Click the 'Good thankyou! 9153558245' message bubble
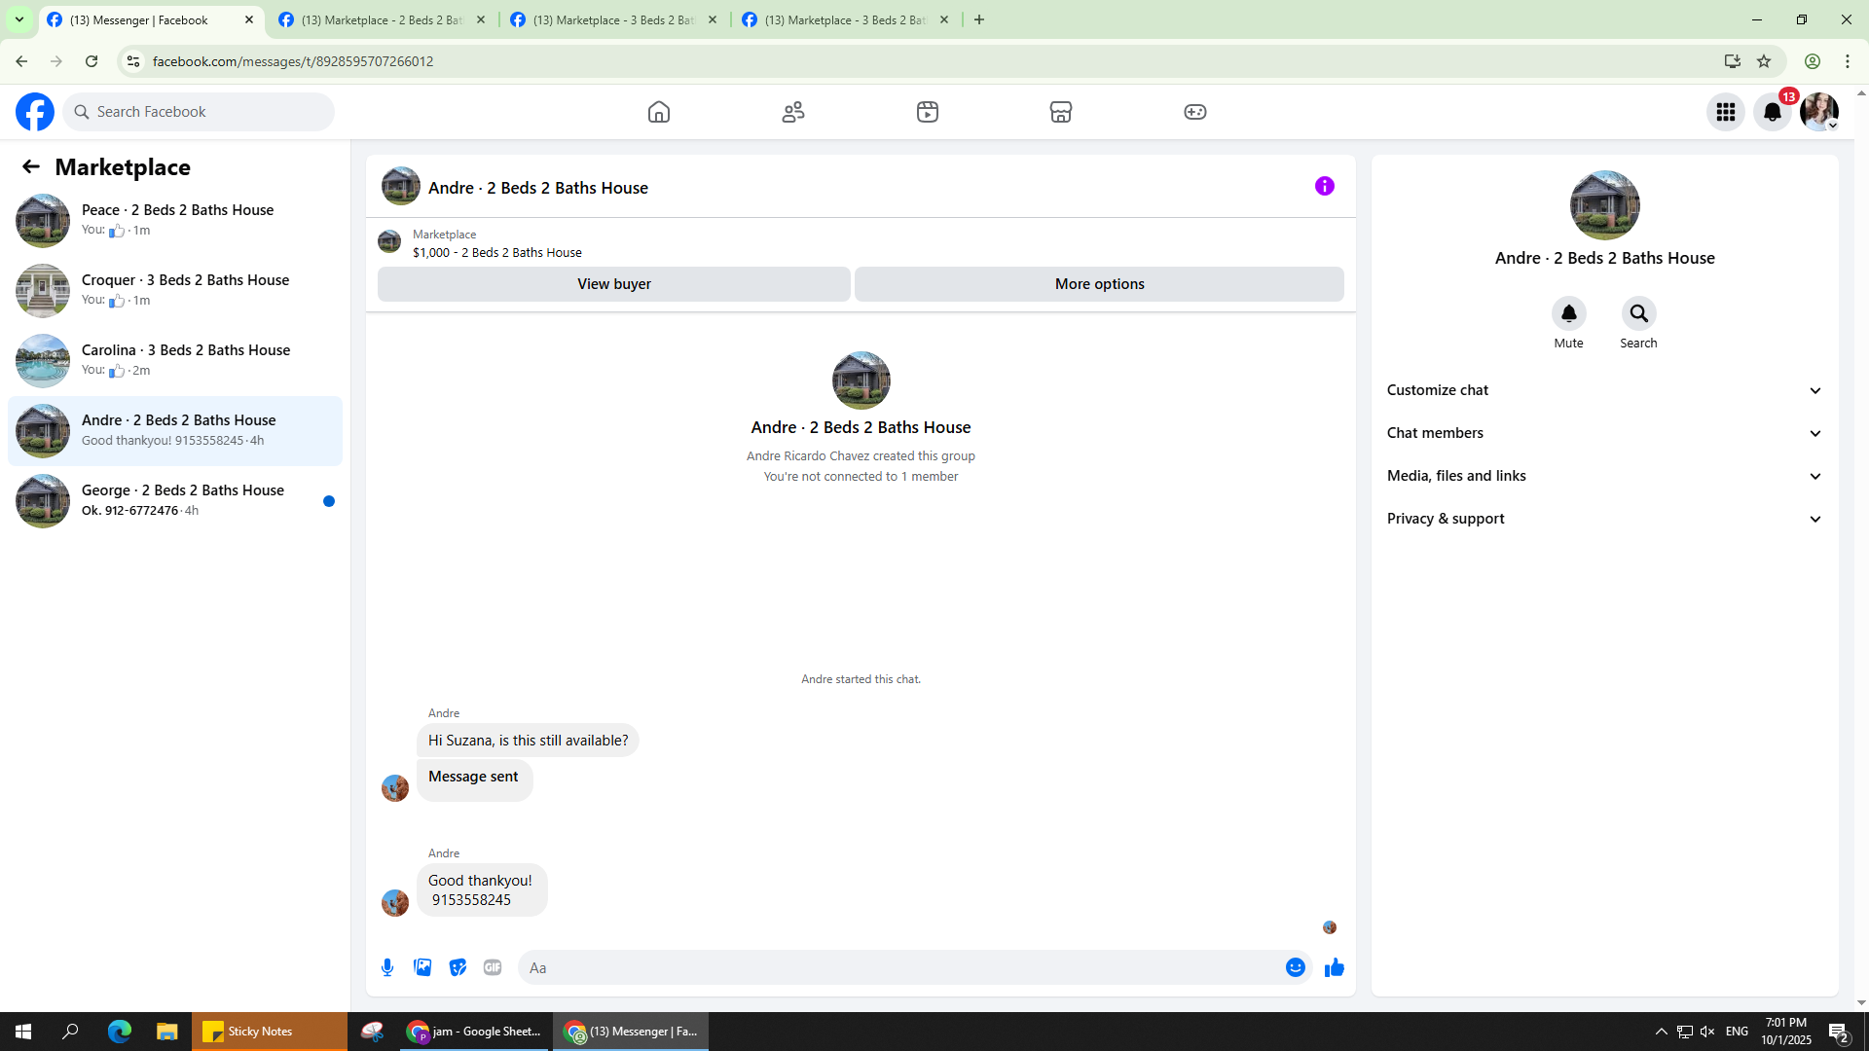 click(482, 890)
